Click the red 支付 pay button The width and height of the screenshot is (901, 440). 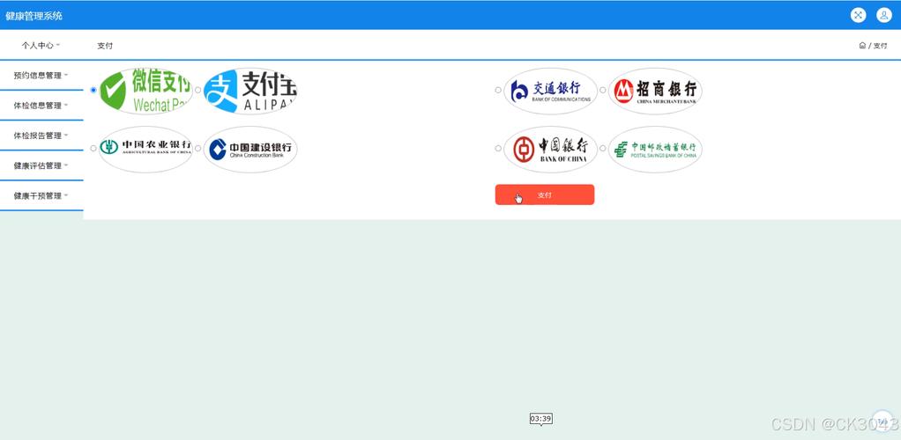click(545, 195)
